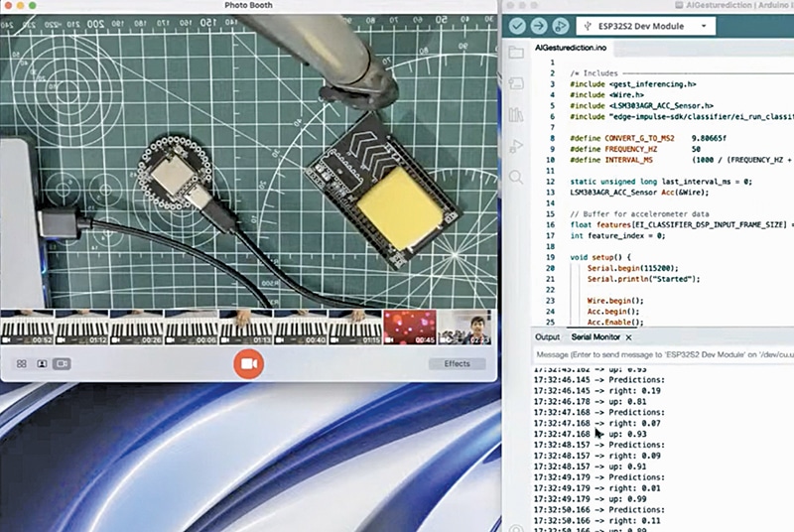Open the Search magnifier in sidebar

(515, 178)
